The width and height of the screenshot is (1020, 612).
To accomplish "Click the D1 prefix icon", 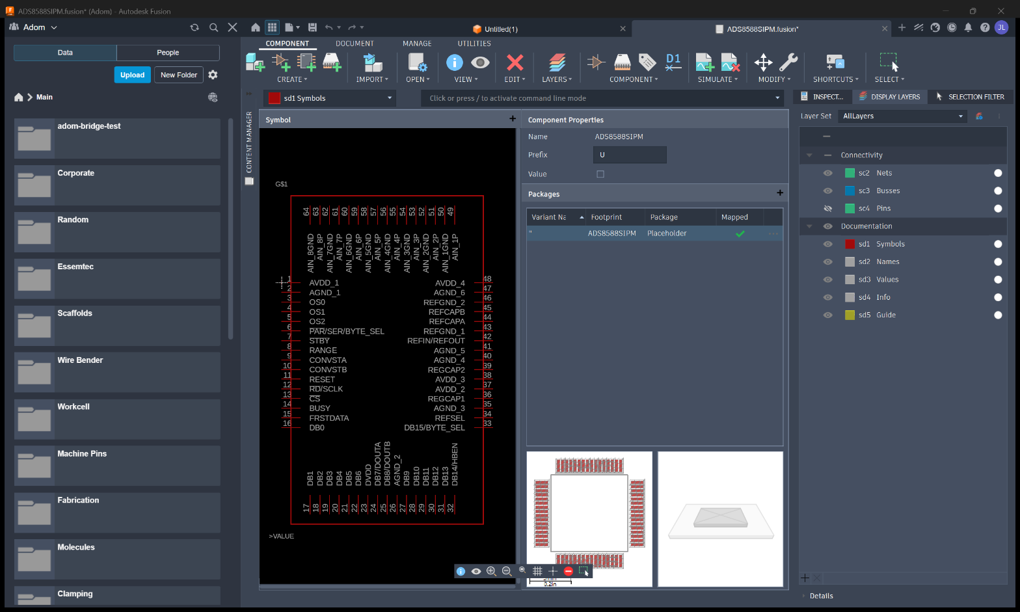I will pyautogui.click(x=673, y=62).
